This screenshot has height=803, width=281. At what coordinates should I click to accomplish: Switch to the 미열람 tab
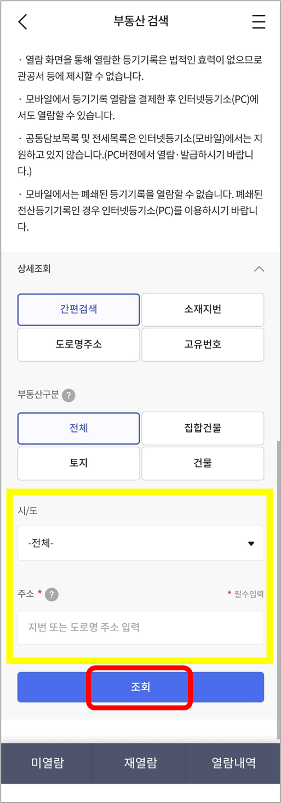click(47, 763)
